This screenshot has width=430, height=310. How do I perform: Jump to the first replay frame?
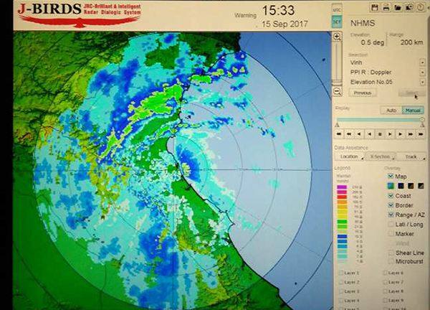tap(339, 133)
